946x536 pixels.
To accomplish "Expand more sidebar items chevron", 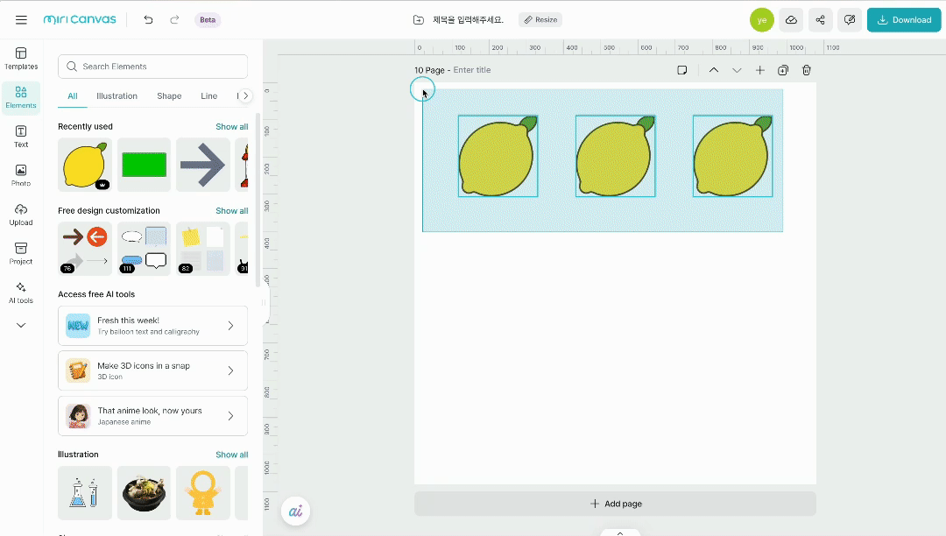I will tap(21, 326).
